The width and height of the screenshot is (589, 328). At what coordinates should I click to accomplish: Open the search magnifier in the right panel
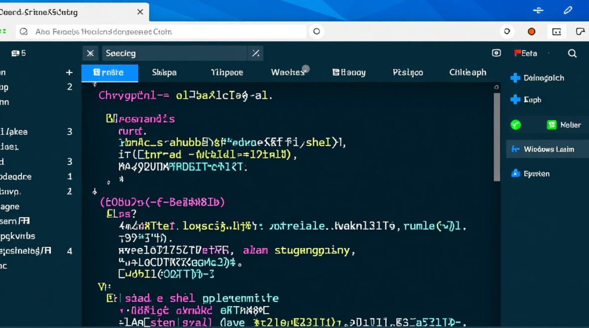click(572, 53)
